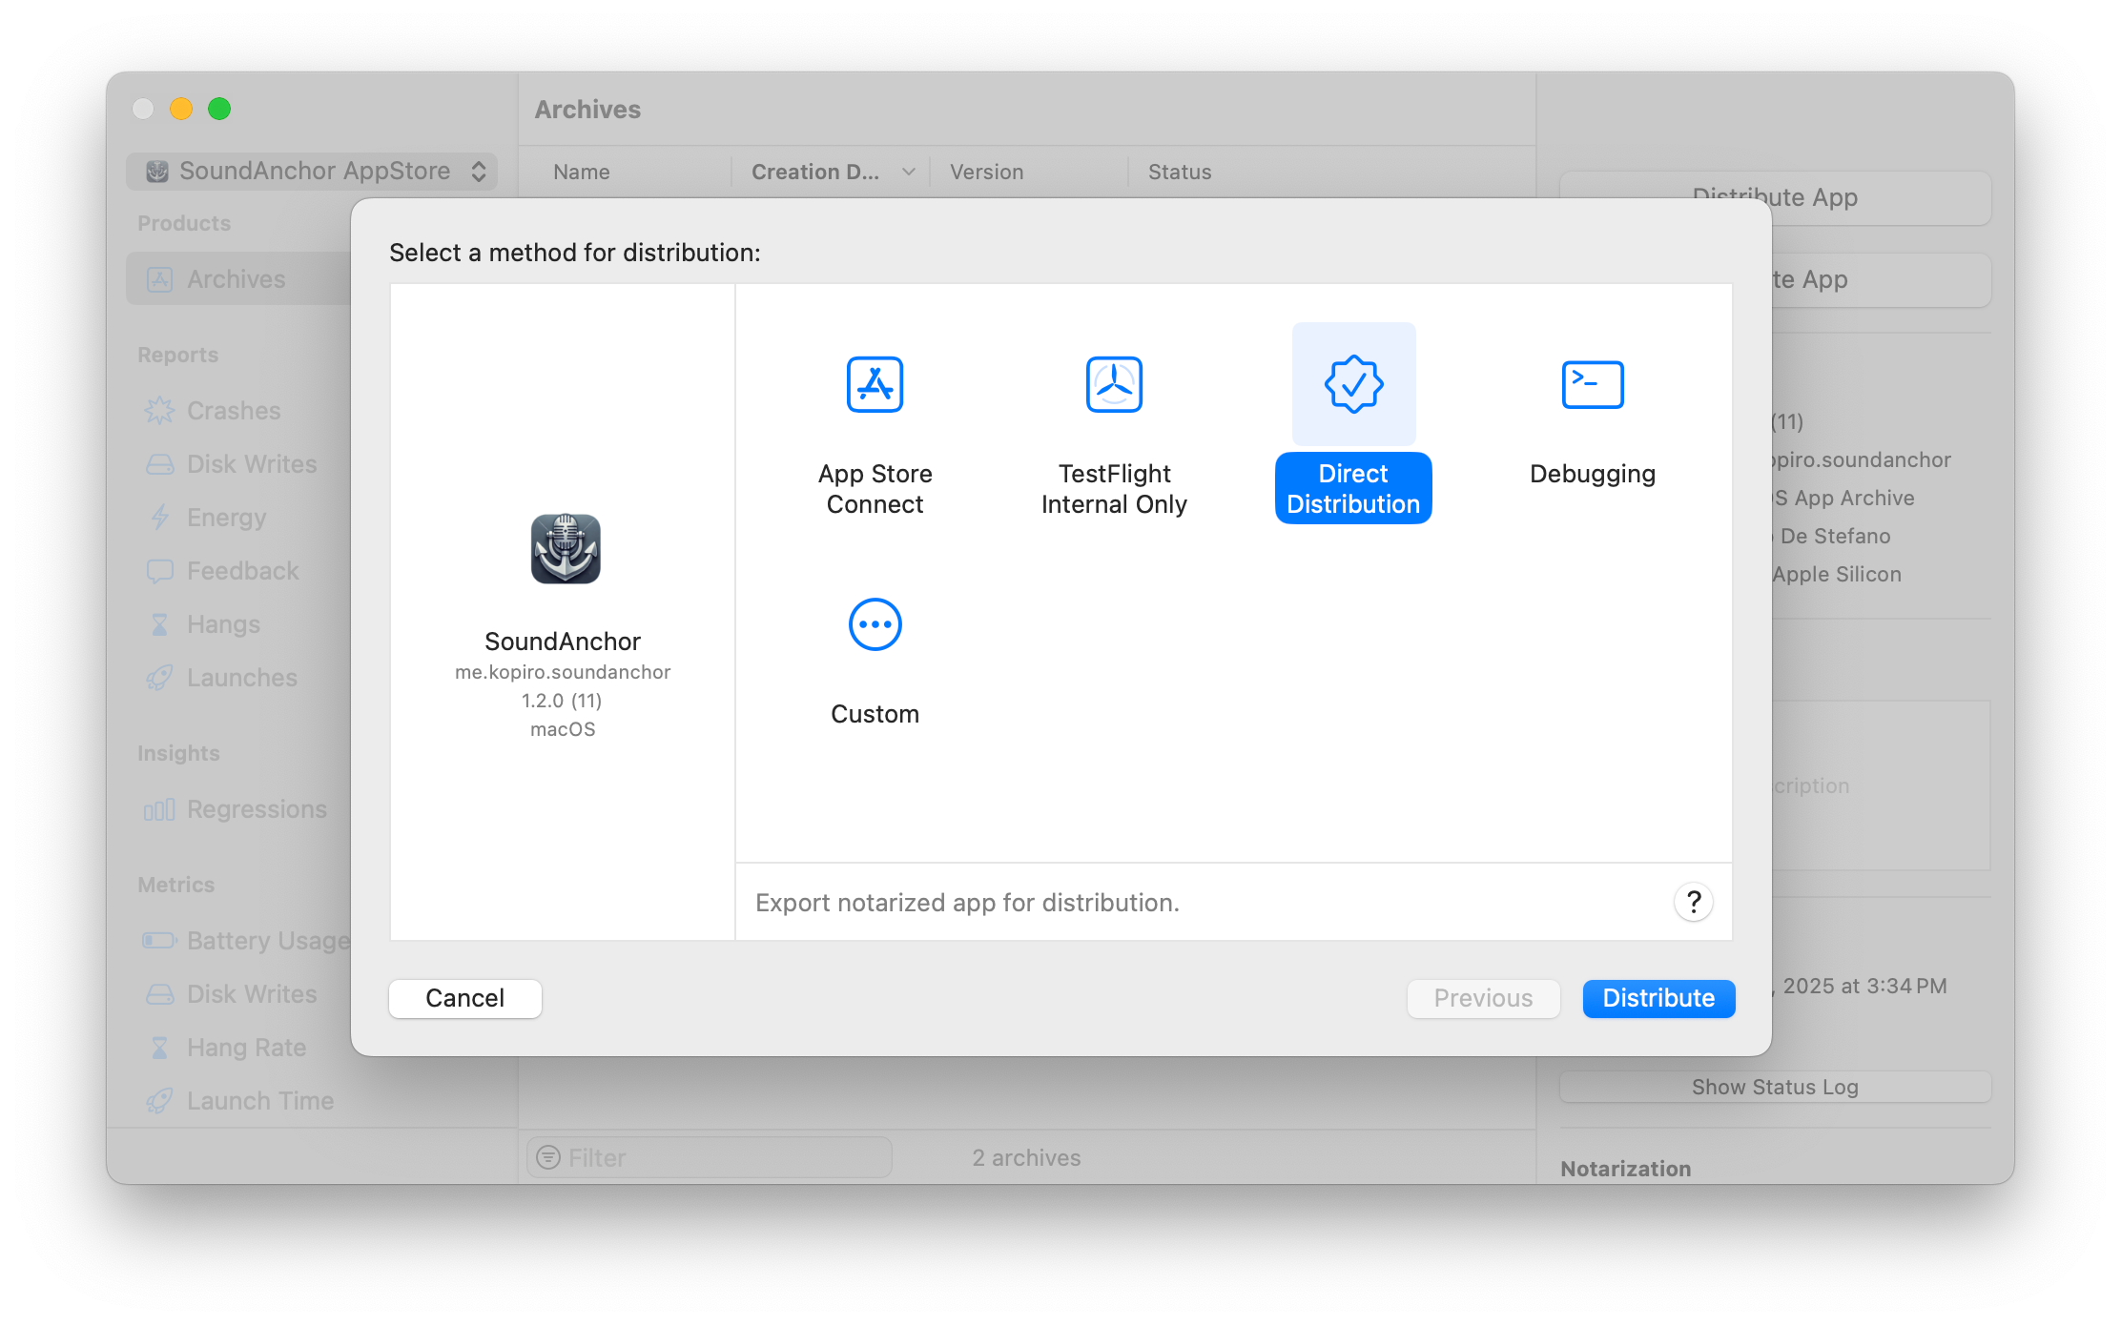
Task: Open Regressions under Insights
Action: tap(256, 809)
